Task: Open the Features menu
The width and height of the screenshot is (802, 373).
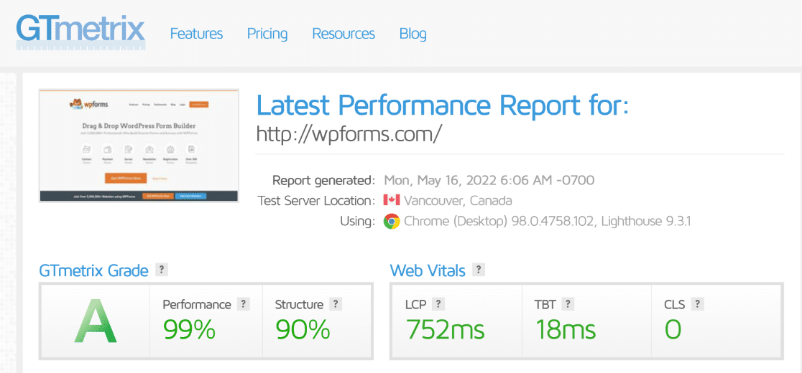Action: [196, 34]
